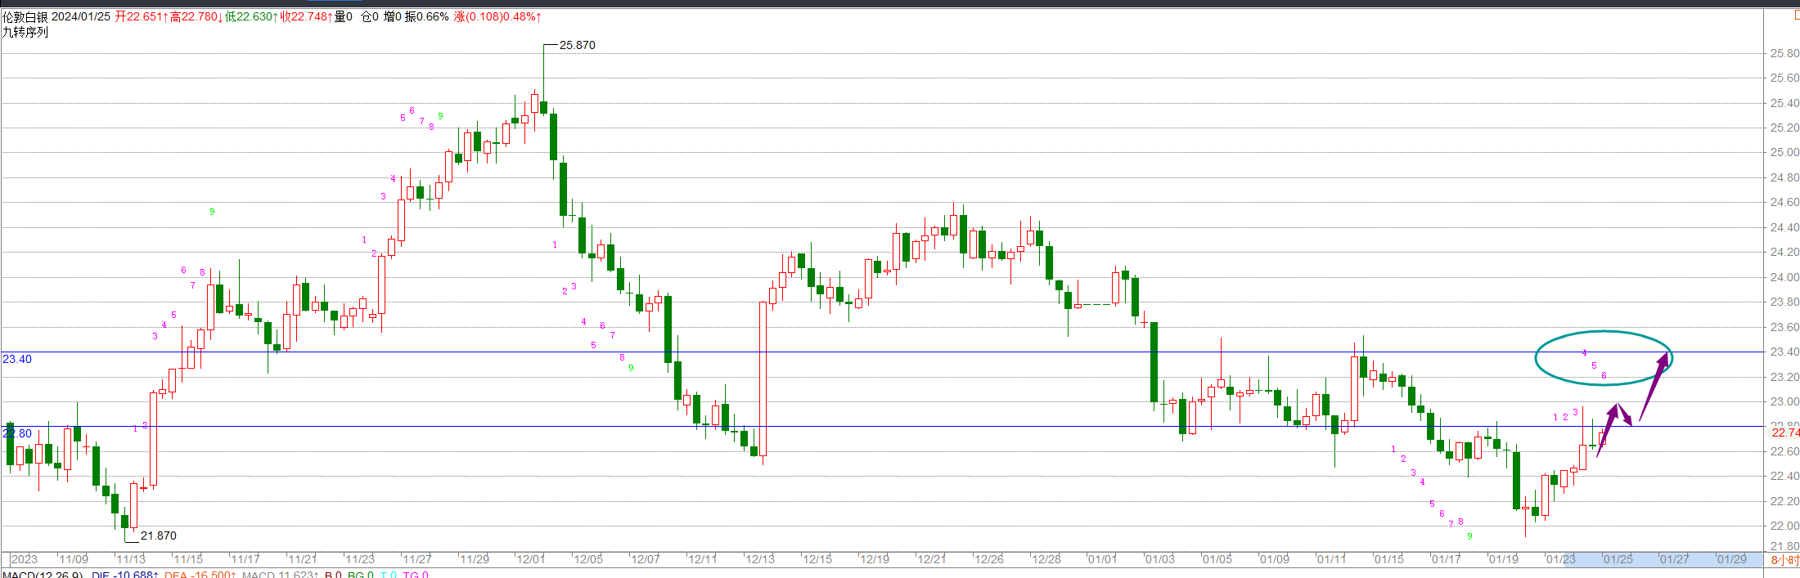
Task: Click the high price 高22.780 value
Action: (196, 16)
